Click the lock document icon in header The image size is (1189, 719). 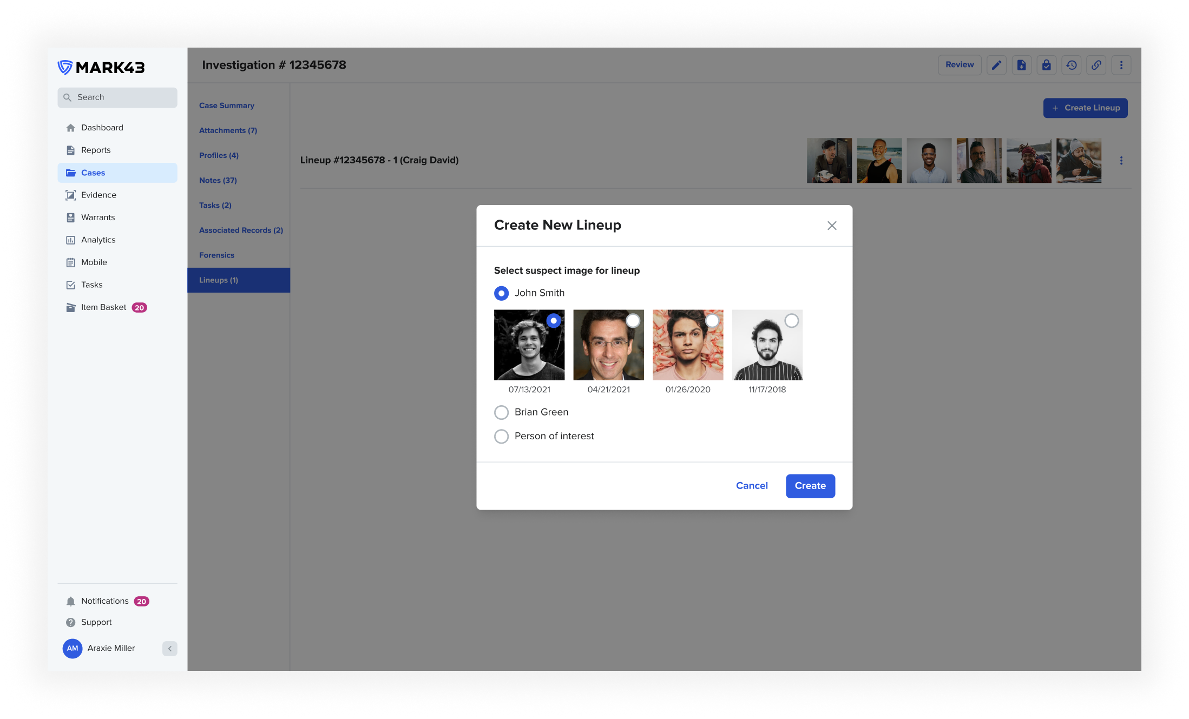(1046, 65)
